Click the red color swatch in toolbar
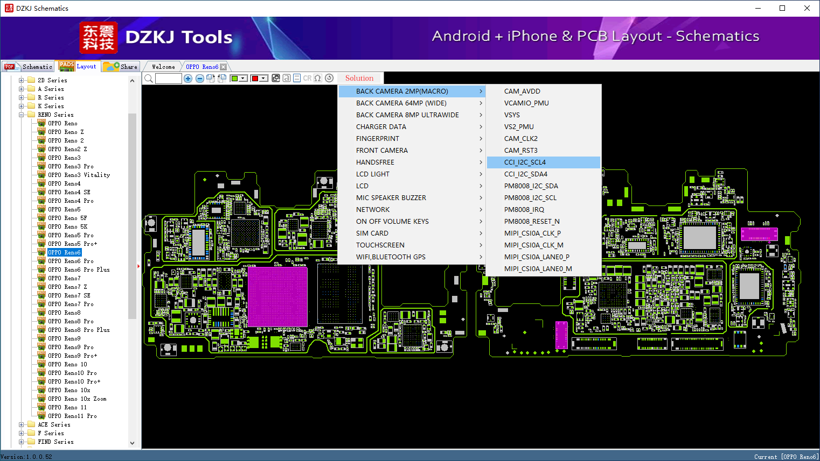 click(x=255, y=79)
